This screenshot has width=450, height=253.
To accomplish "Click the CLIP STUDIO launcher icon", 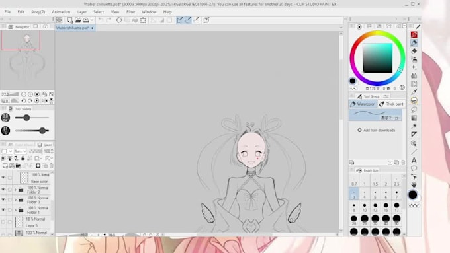I will [60, 20].
